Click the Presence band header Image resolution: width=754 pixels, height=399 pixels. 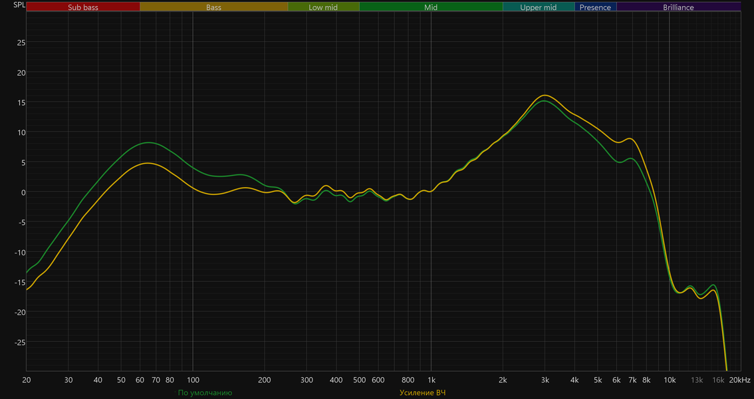595,7
